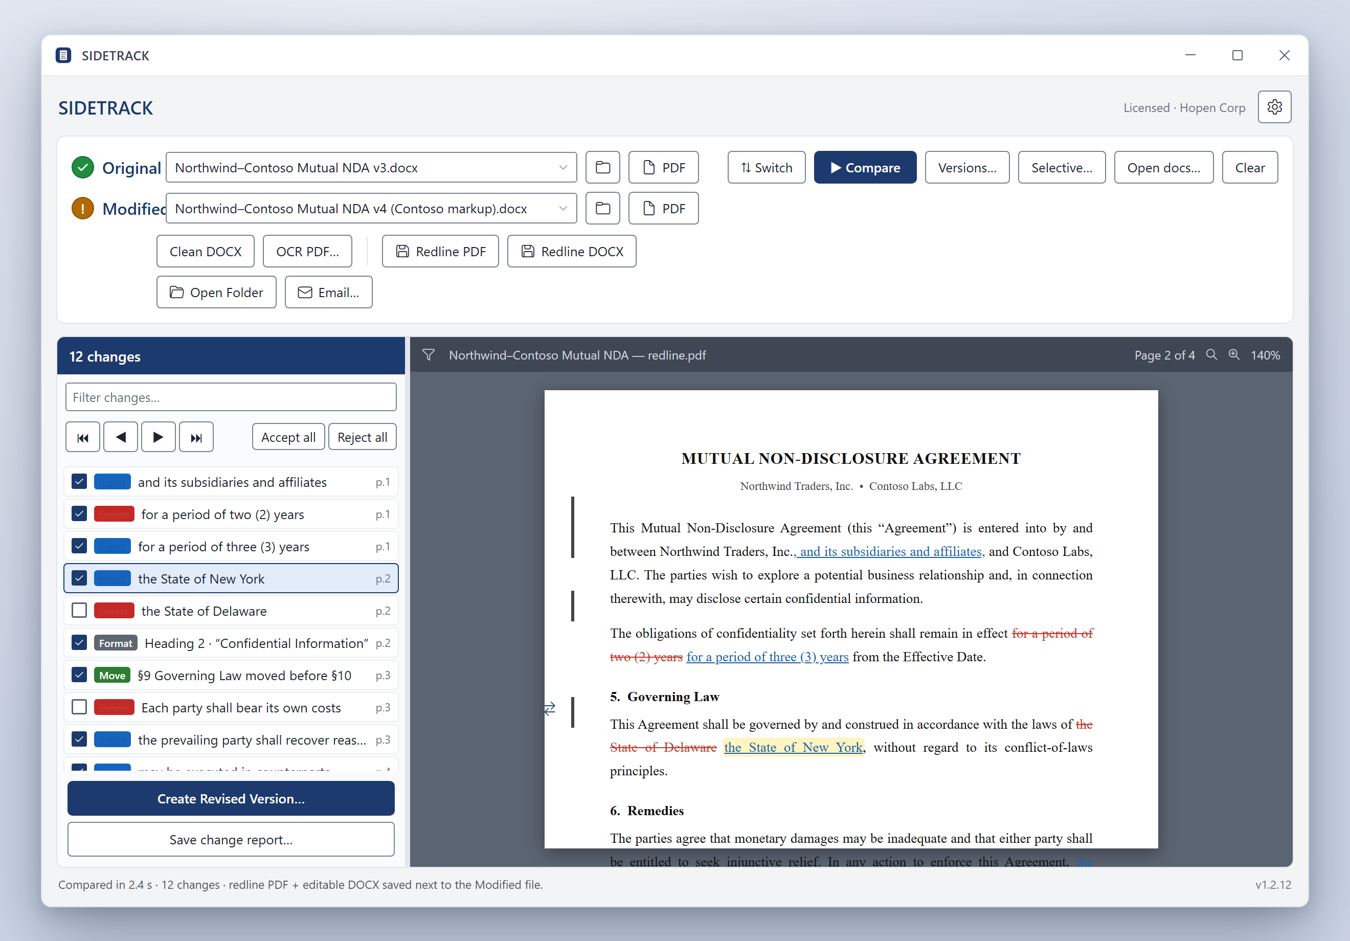Click the gray Format badge

click(x=116, y=643)
